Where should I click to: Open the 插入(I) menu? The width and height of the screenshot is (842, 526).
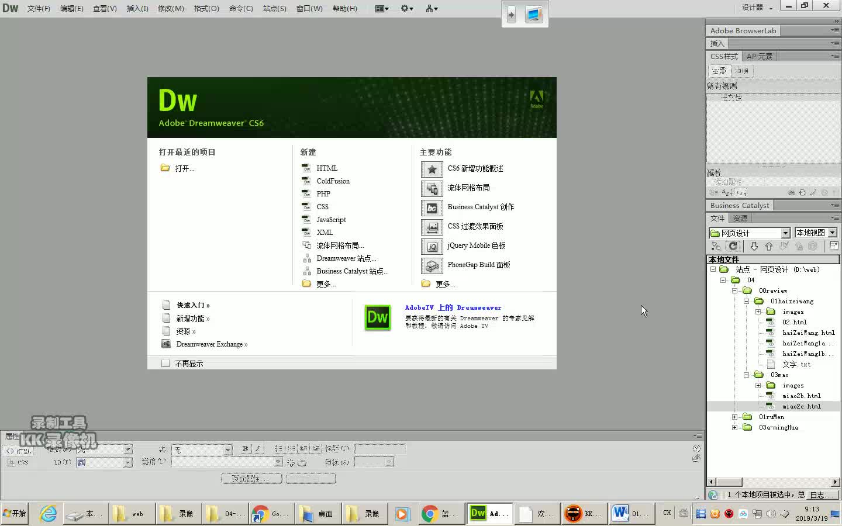[x=137, y=8]
